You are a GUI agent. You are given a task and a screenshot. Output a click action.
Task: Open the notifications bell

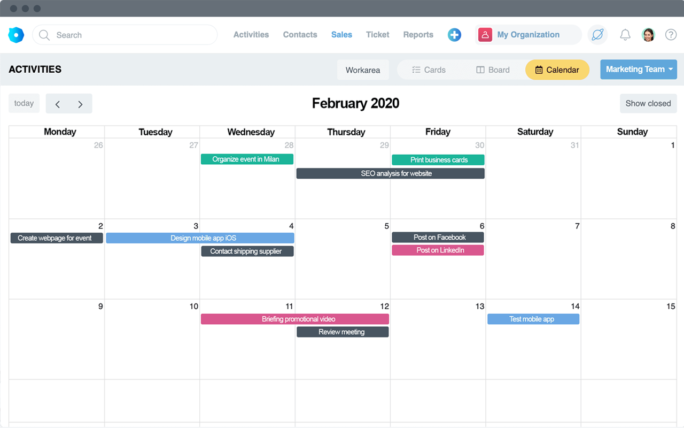[x=625, y=35]
